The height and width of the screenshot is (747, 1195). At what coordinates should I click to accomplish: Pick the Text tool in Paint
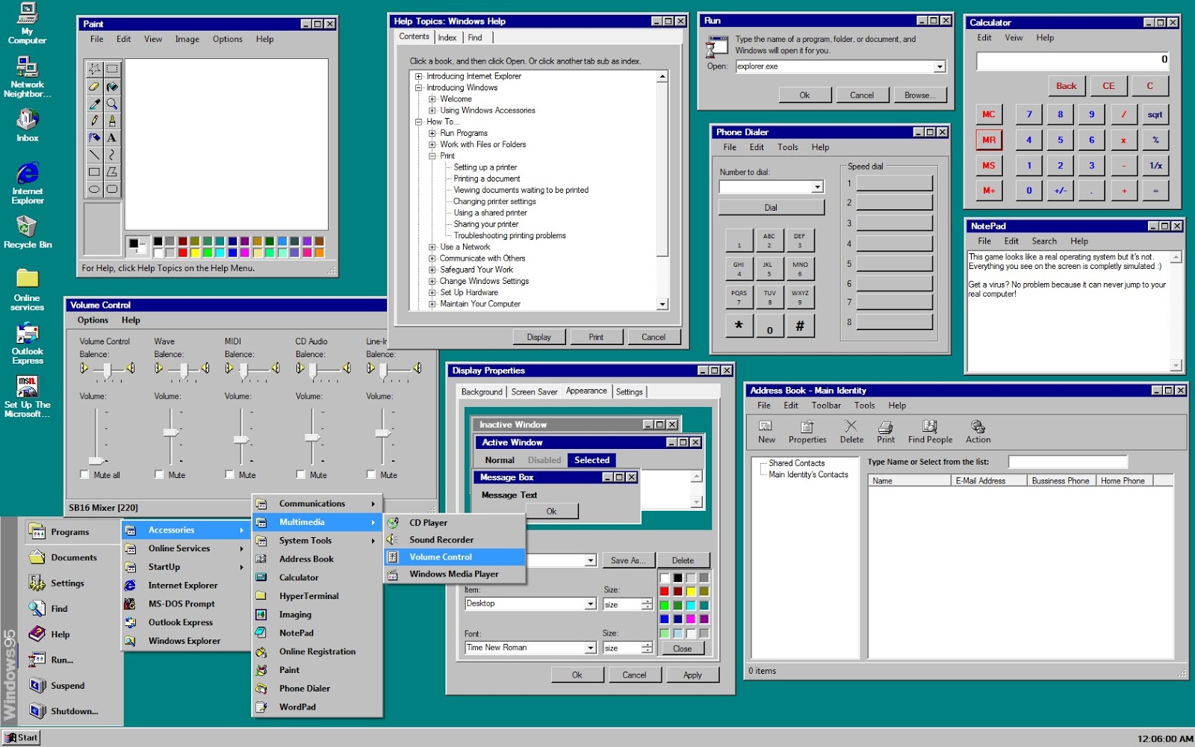[x=112, y=137]
